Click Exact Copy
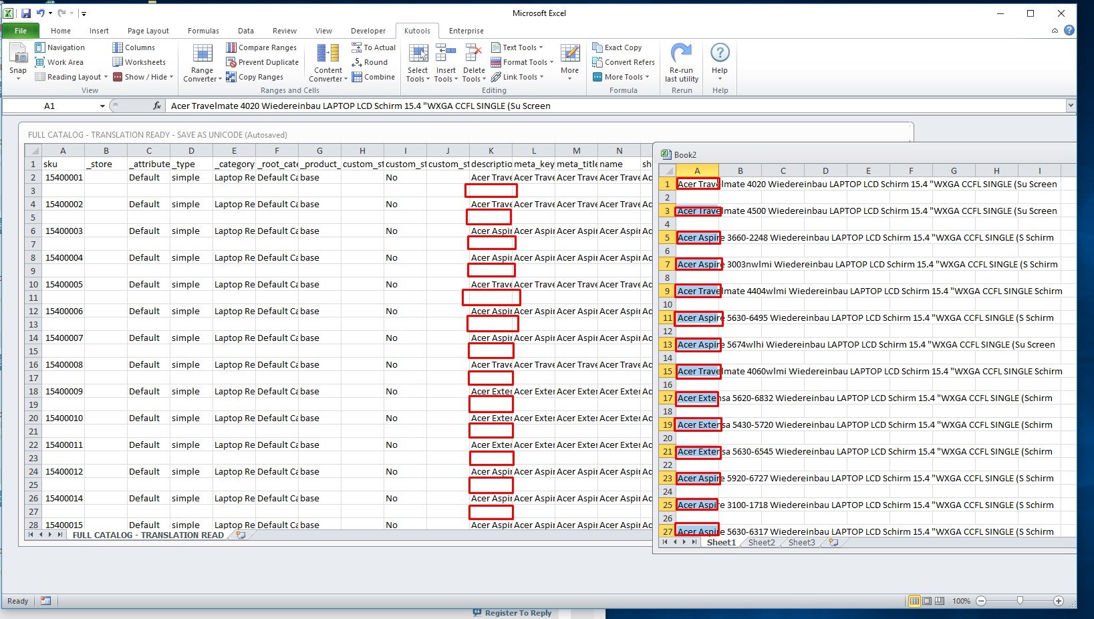 point(617,47)
